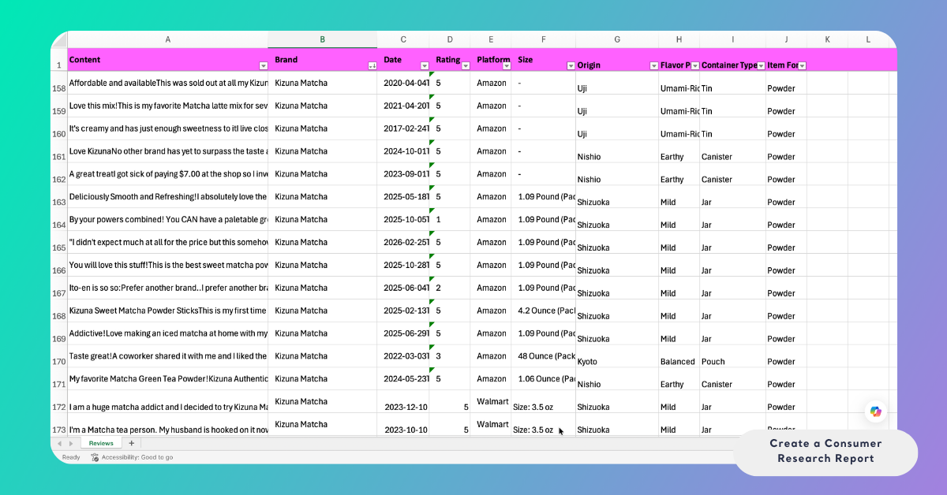Click the Brand header cell
Screen dimensions: 947x495
[323, 60]
